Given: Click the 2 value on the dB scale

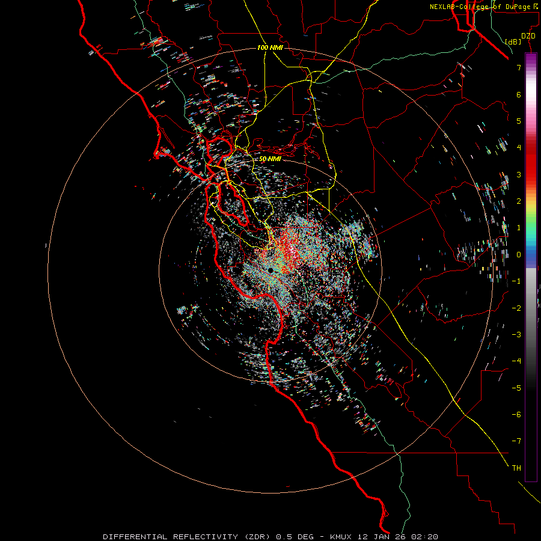Looking at the screenshot, I should (519, 201).
